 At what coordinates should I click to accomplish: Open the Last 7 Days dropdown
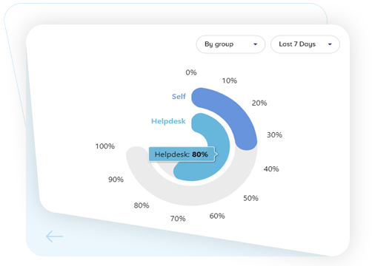pos(305,44)
